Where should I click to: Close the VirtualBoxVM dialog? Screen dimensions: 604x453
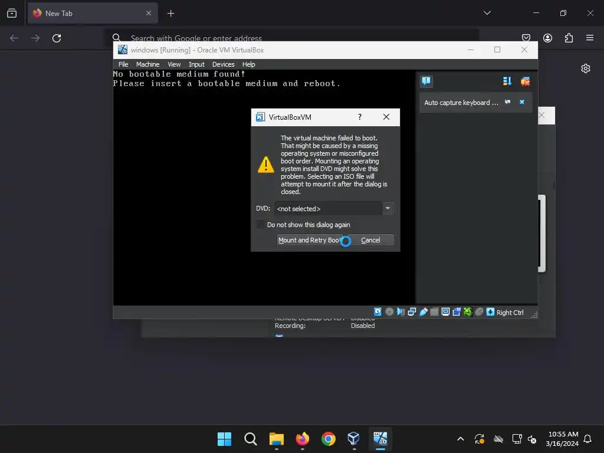tap(386, 117)
